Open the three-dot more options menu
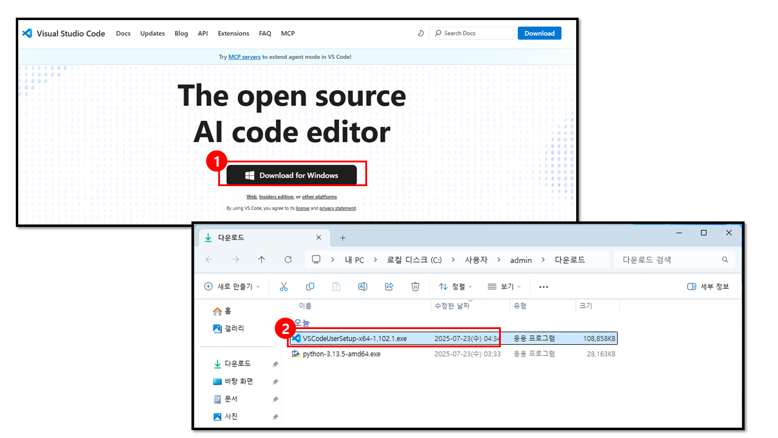Viewport: 778px width, 438px height. (x=544, y=287)
